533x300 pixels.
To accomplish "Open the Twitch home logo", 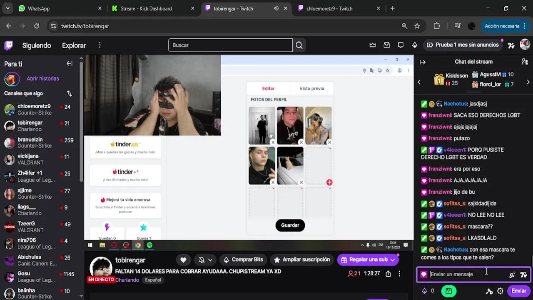I will tap(9, 45).
